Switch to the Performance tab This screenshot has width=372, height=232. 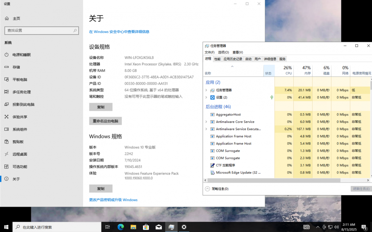217,59
